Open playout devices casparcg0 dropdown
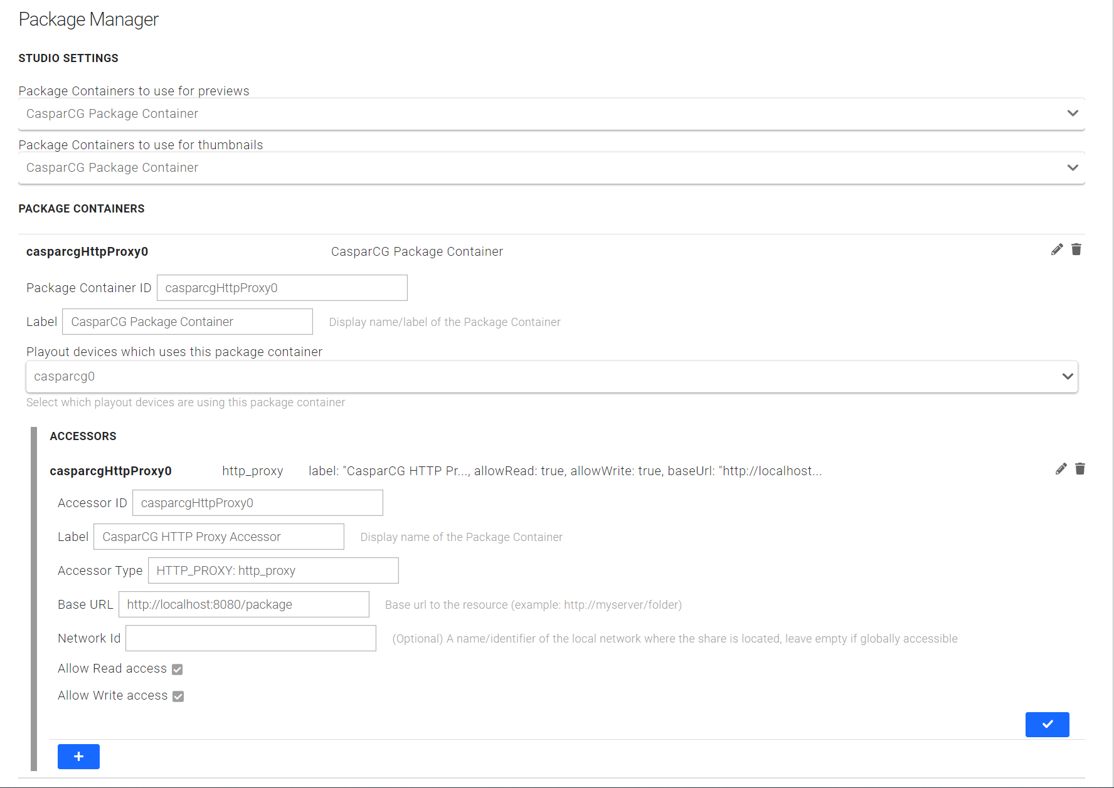 [x=551, y=377]
